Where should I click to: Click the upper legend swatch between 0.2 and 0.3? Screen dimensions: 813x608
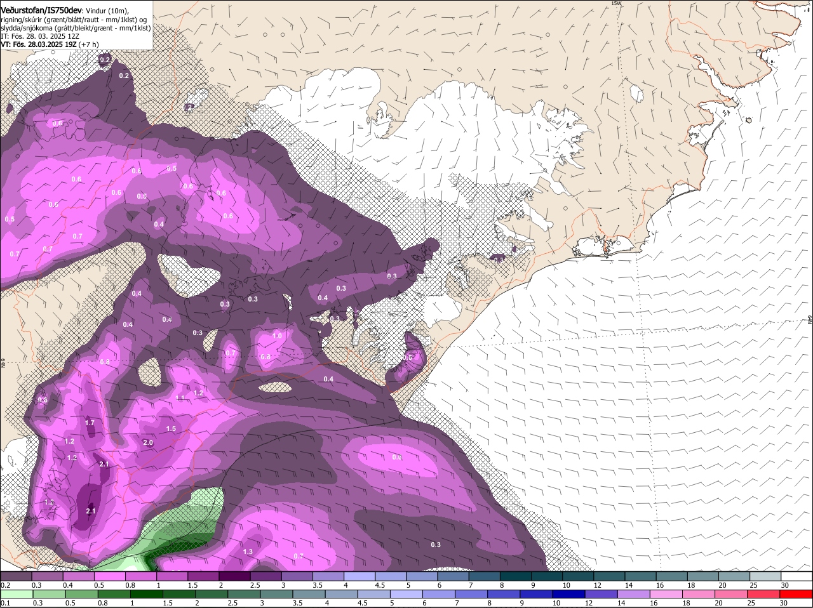(x=16, y=576)
